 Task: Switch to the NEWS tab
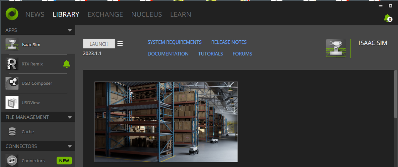35,15
